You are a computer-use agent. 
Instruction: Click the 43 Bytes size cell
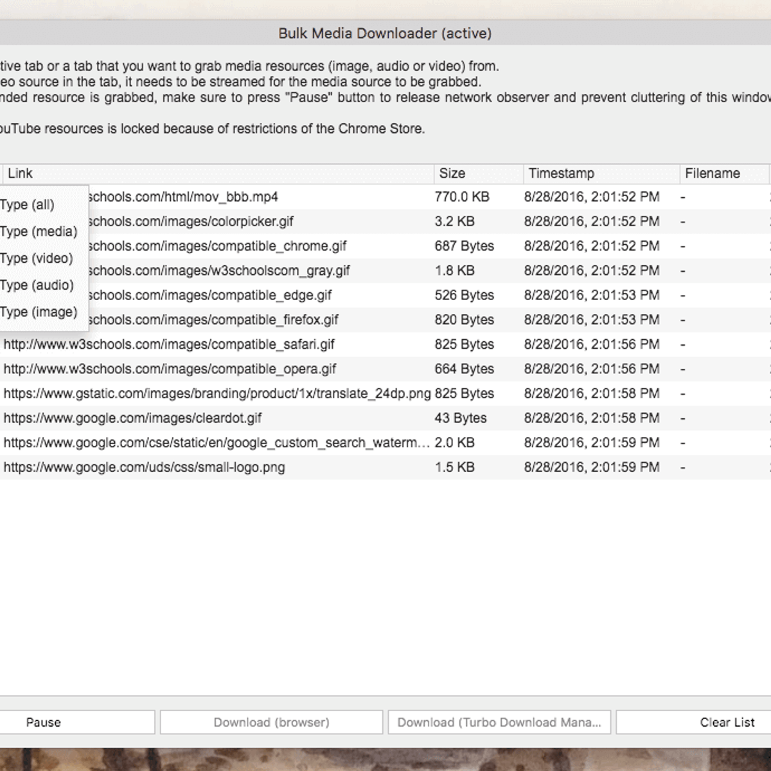pos(461,418)
